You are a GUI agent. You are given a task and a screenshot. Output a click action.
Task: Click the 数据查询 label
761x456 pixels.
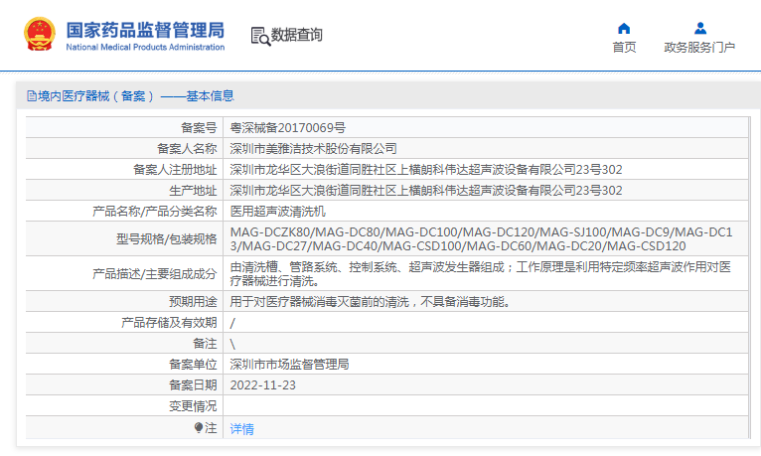click(x=296, y=35)
